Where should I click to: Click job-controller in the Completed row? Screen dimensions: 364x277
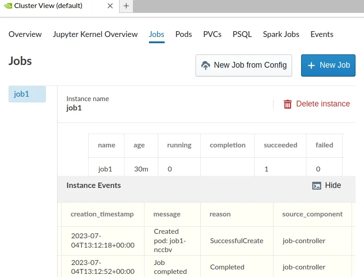coord(304,267)
